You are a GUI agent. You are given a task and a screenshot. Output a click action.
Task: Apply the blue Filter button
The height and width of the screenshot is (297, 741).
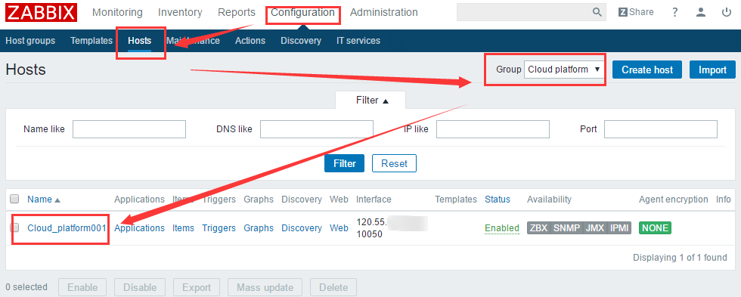pos(345,163)
